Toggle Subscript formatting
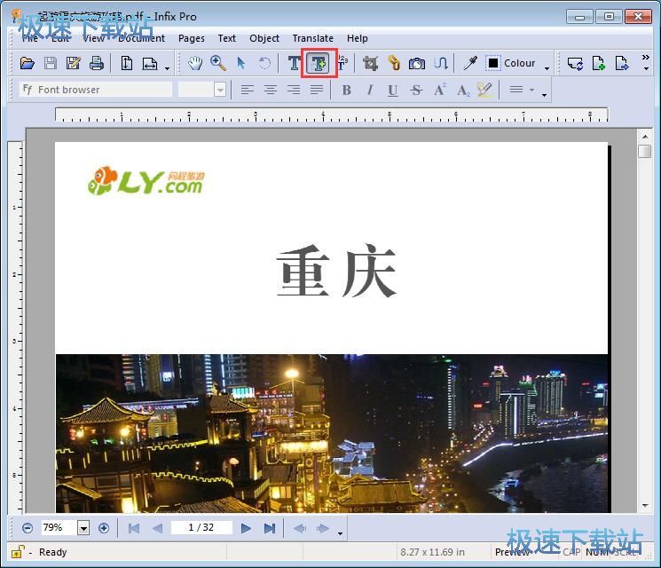This screenshot has width=661, height=568. click(x=463, y=91)
